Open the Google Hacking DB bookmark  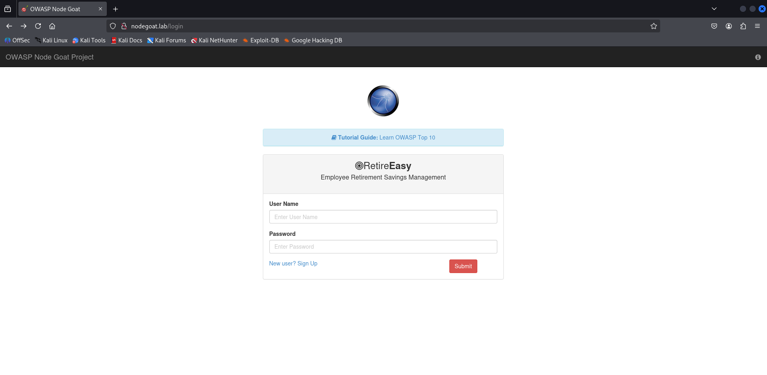pyautogui.click(x=313, y=40)
